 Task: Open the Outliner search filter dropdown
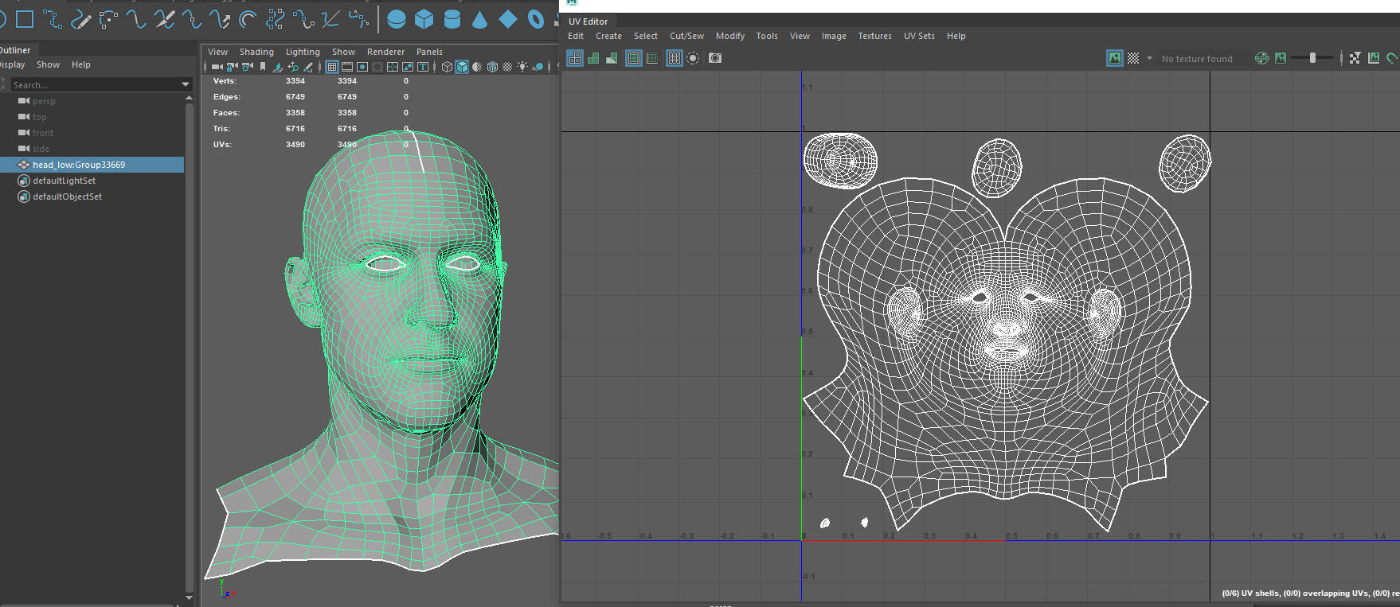click(186, 84)
